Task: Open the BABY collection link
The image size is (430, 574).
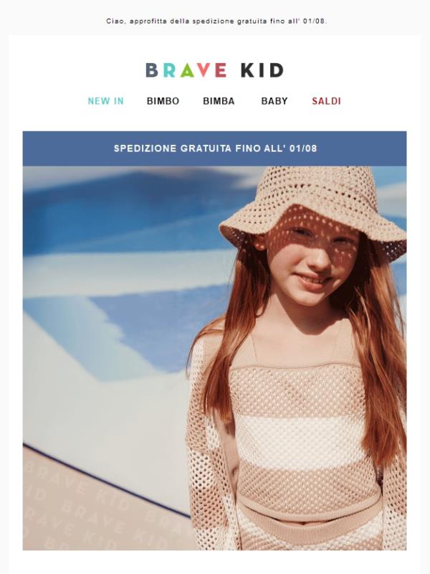Action: (x=274, y=101)
